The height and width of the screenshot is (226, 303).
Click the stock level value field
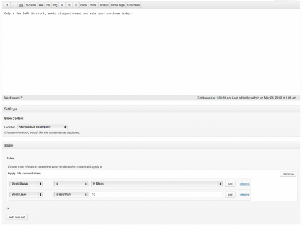click(x=156, y=195)
